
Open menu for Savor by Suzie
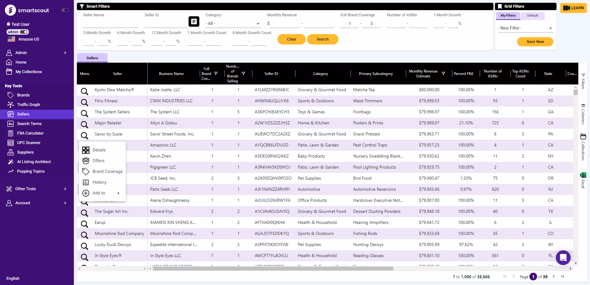pyautogui.click(x=84, y=135)
